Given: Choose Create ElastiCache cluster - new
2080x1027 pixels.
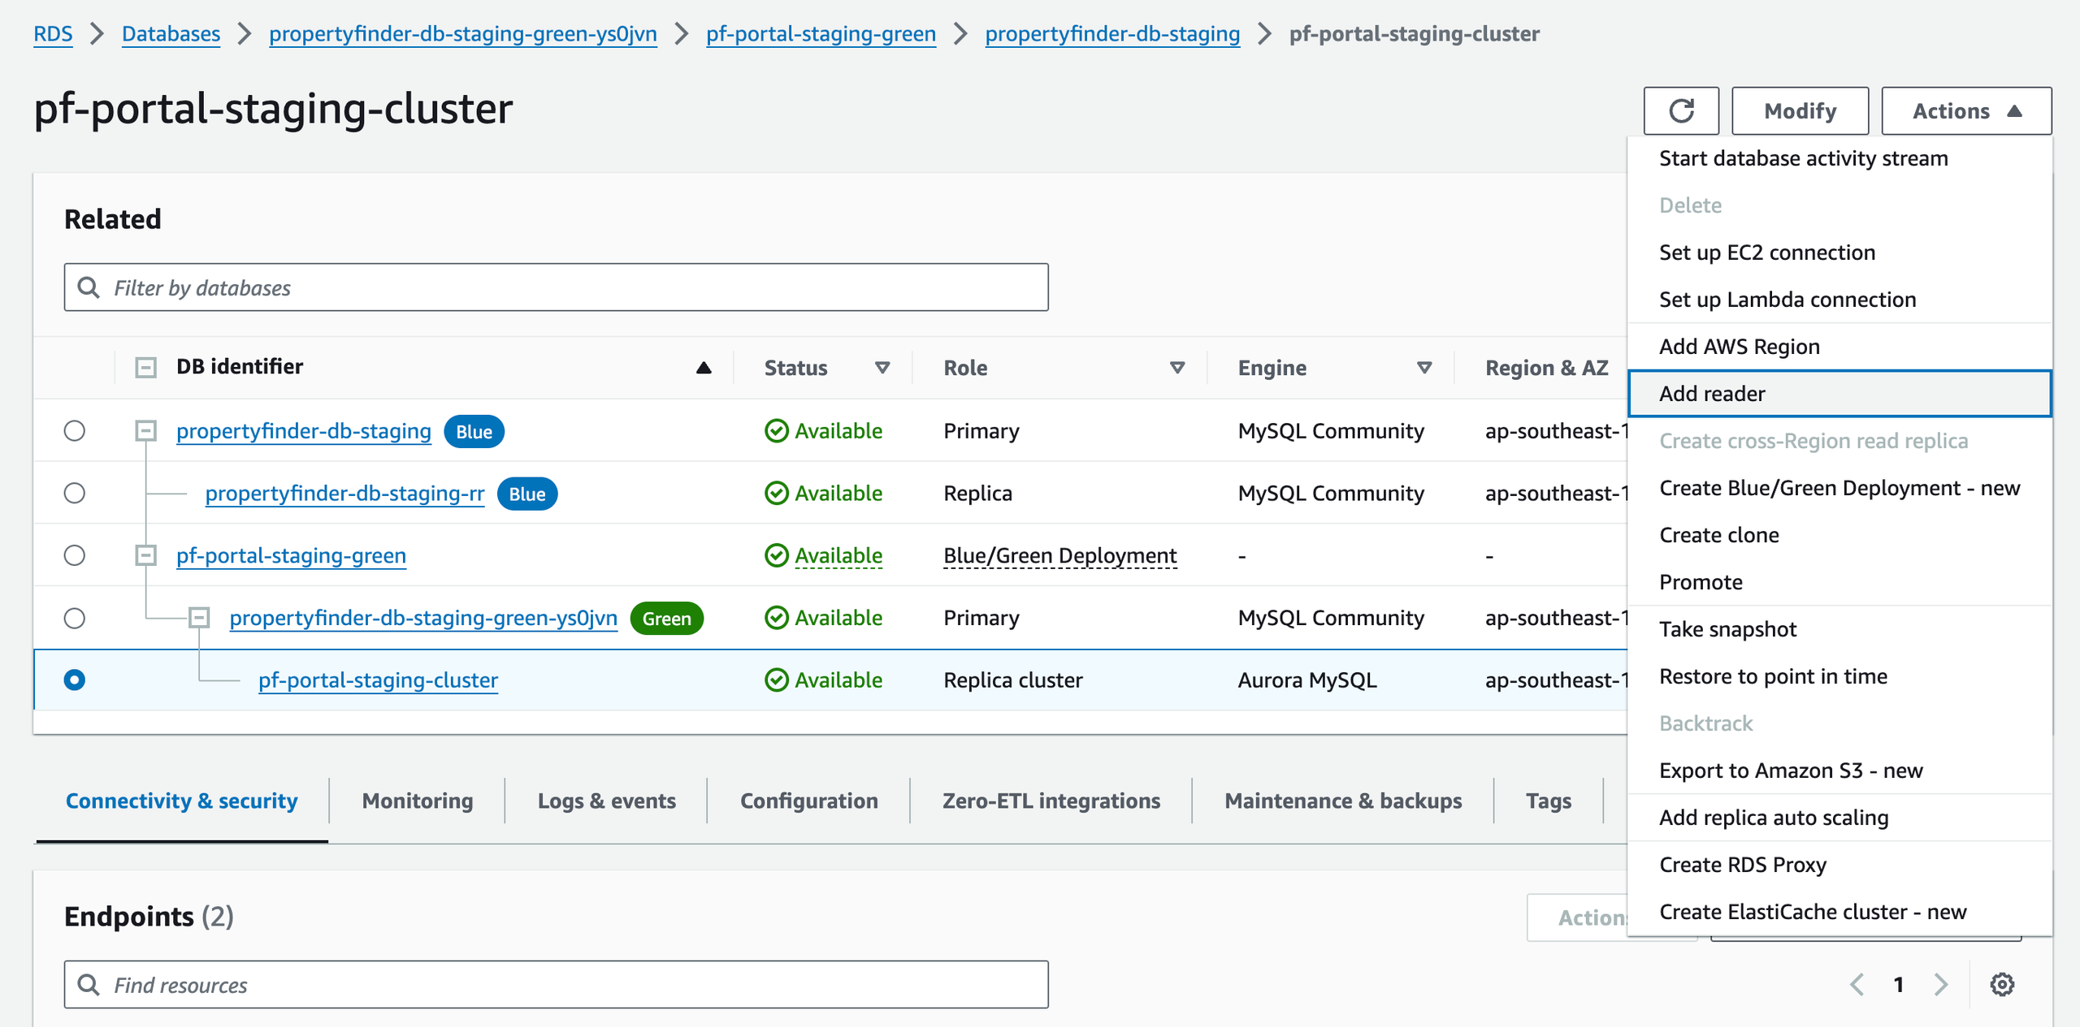Looking at the screenshot, I should point(1839,912).
